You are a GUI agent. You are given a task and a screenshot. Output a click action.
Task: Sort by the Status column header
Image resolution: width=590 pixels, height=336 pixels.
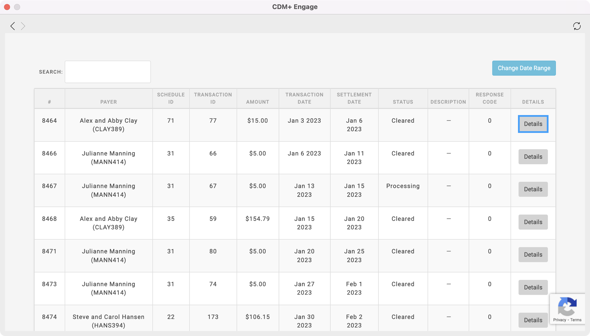[x=403, y=102]
